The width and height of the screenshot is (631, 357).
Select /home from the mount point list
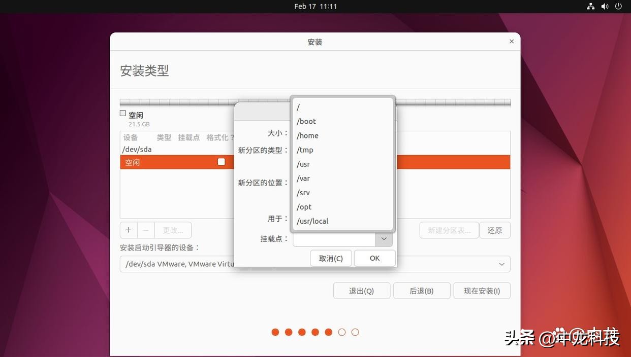[307, 135]
